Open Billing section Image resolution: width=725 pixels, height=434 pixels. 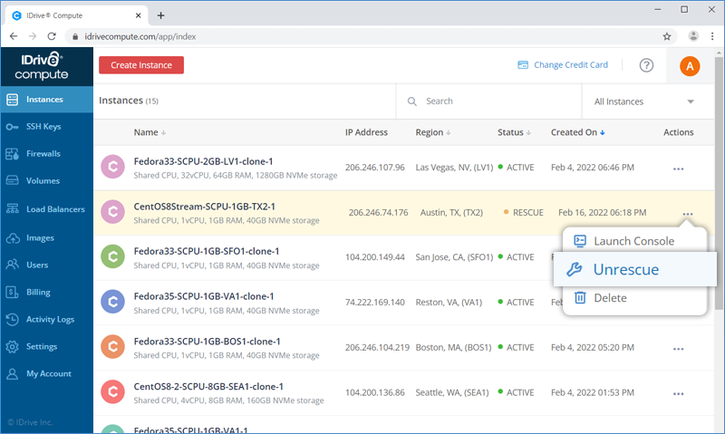(46, 292)
